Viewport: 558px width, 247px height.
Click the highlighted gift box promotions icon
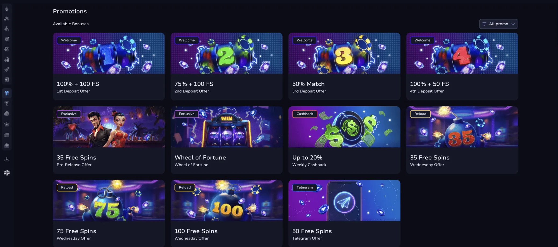(7, 93)
